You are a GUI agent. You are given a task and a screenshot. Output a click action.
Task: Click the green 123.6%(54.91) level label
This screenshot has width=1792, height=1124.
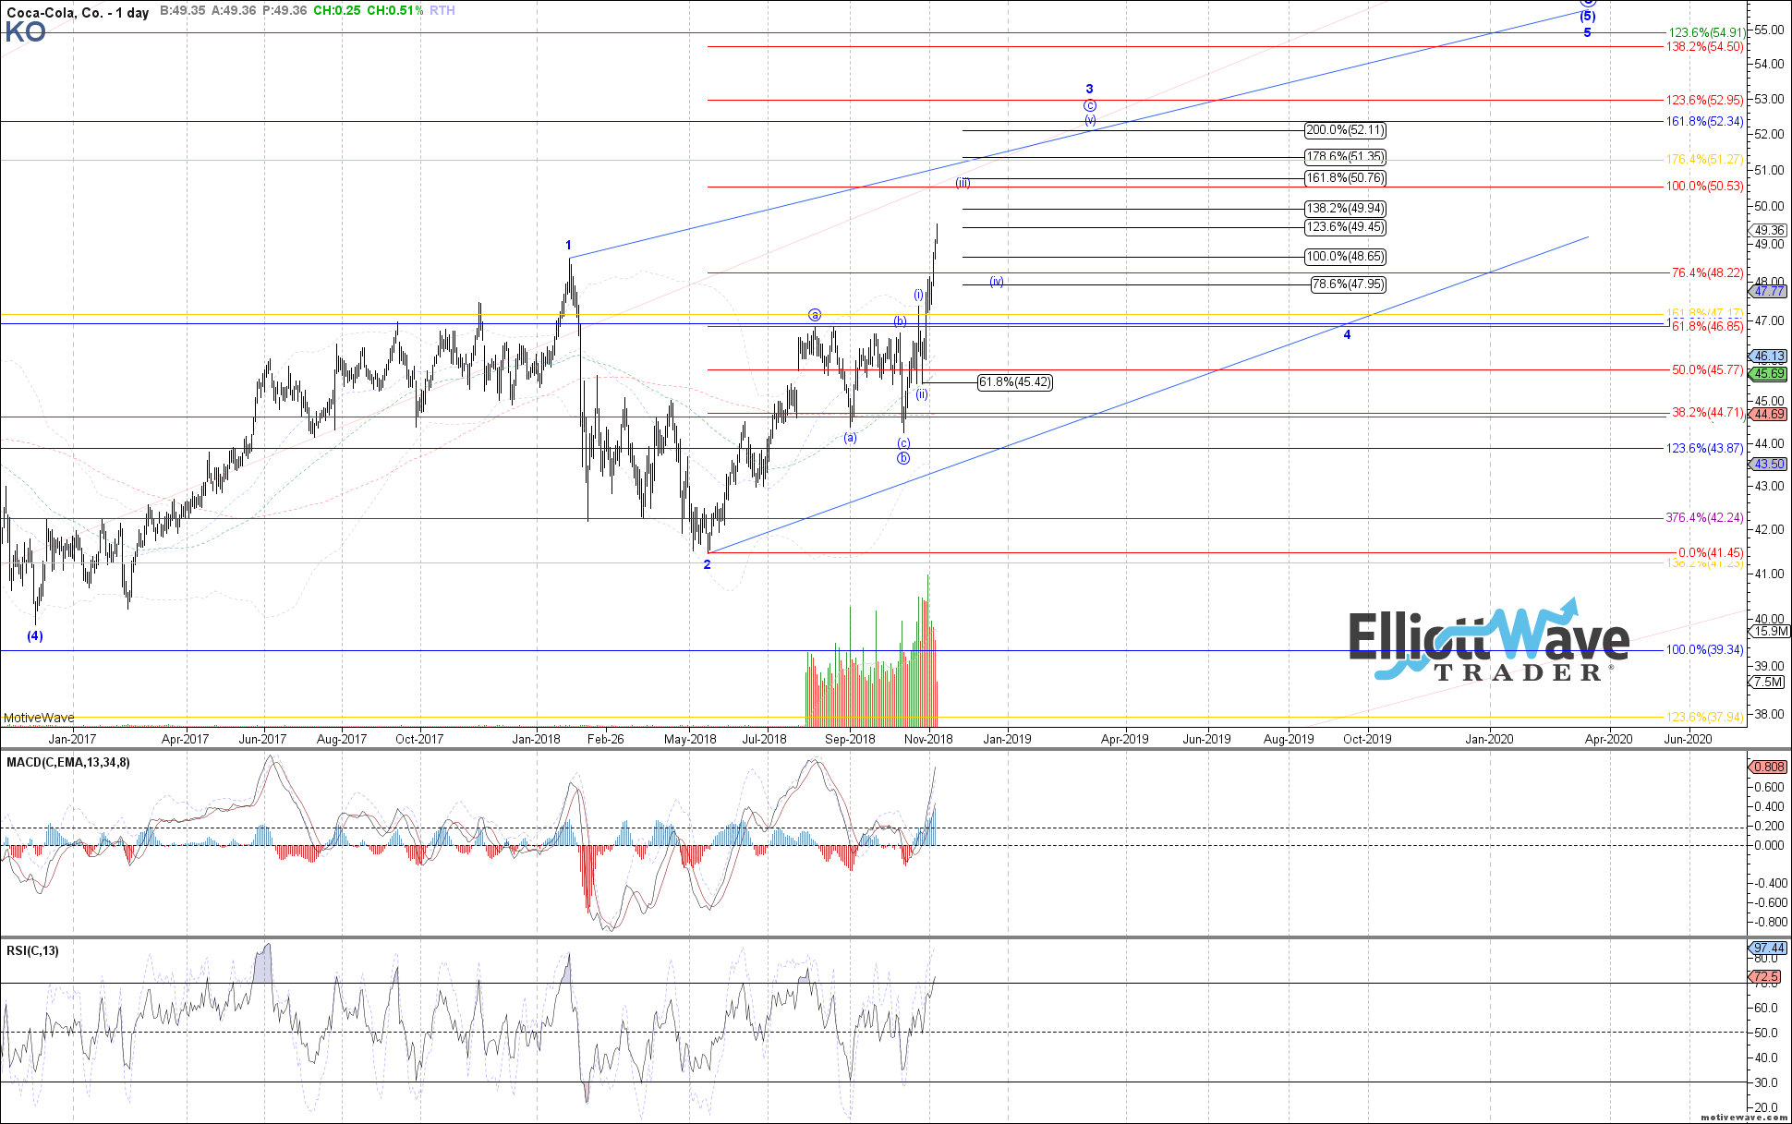click(1705, 32)
